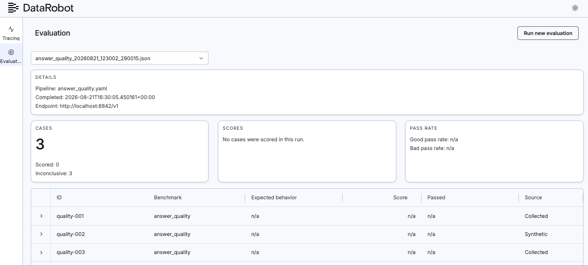Expand the quality-002 row
The width and height of the screenshot is (588, 265).
(x=41, y=234)
